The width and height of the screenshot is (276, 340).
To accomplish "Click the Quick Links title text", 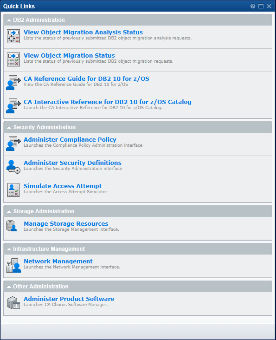I will pos(19,7).
